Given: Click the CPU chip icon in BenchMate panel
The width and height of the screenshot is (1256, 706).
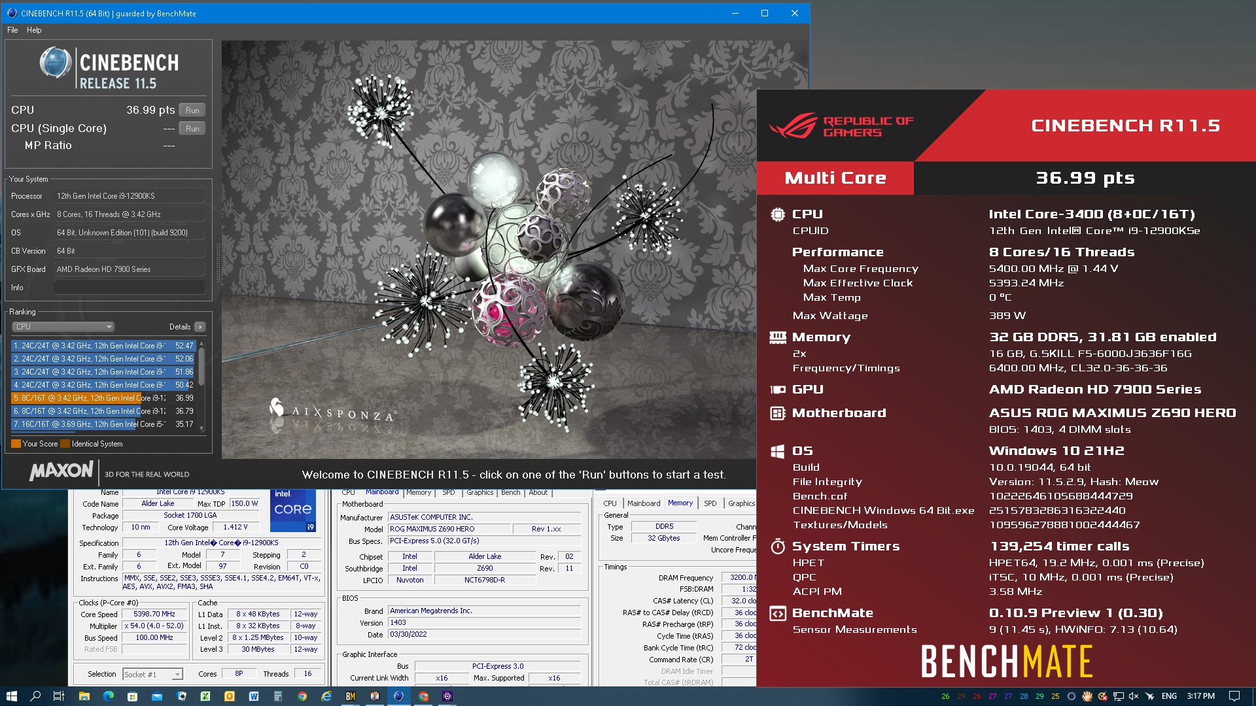Looking at the screenshot, I should tap(777, 214).
